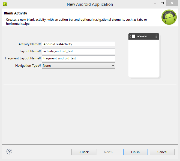The height and width of the screenshot is (161, 180).
Task: Click the info icon beside Navigation Type
Action: tap(40, 65)
